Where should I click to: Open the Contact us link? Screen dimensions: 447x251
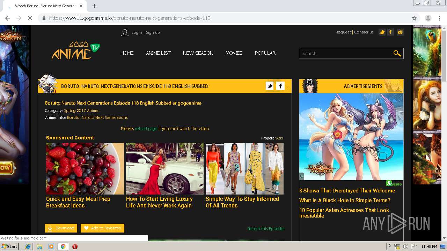point(364,32)
